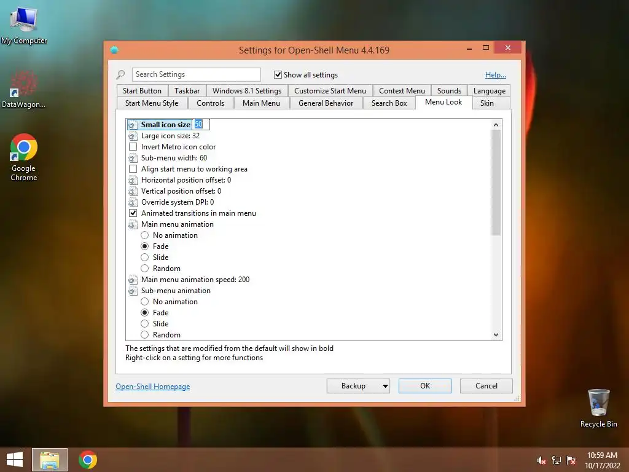Open the Windows Start button
This screenshot has height=472, width=629.
click(x=15, y=460)
